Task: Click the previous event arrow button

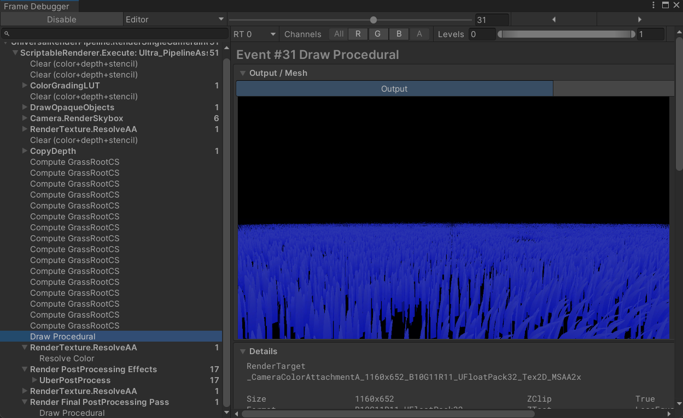Action: [x=553, y=20]
